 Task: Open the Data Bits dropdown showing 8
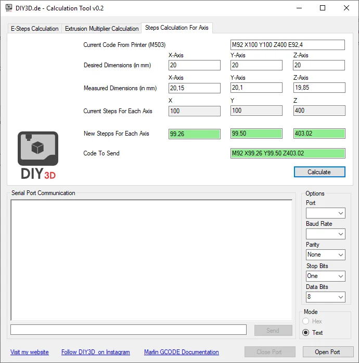click(x=326, y=297)
